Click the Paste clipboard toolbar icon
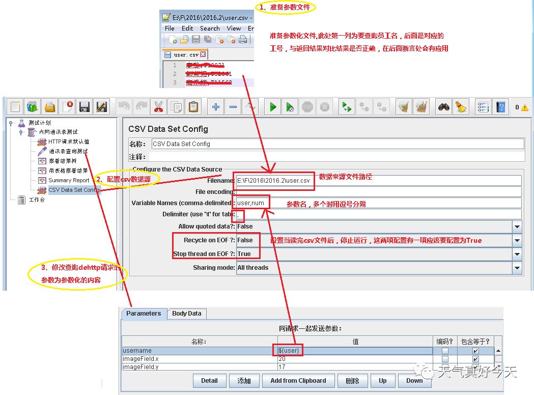534x395 pixels. coord(193,107)
